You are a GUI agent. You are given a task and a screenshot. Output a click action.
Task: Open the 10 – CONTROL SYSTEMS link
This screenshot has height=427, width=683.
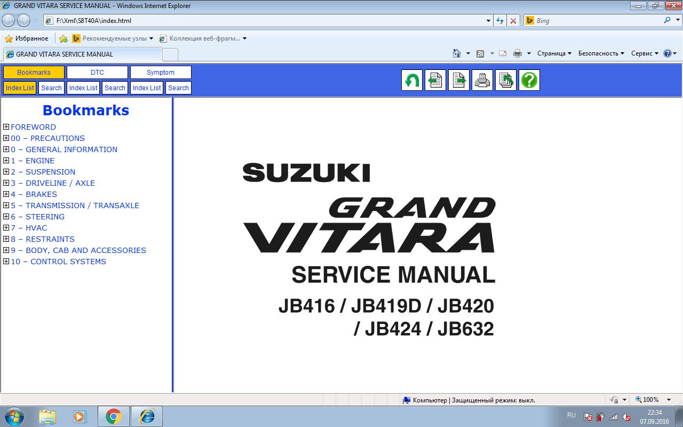58,262
